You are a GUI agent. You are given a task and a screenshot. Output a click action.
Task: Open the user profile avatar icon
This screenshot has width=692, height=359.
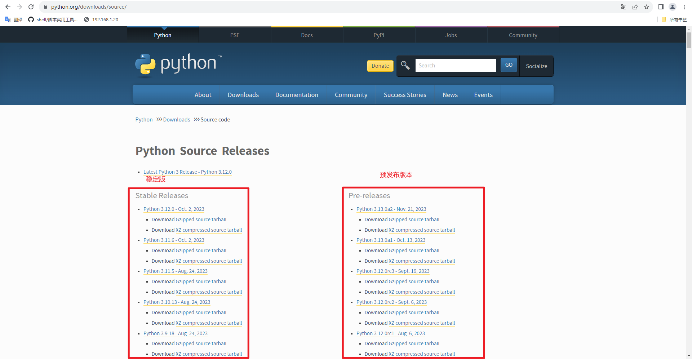tap(673, 7)
